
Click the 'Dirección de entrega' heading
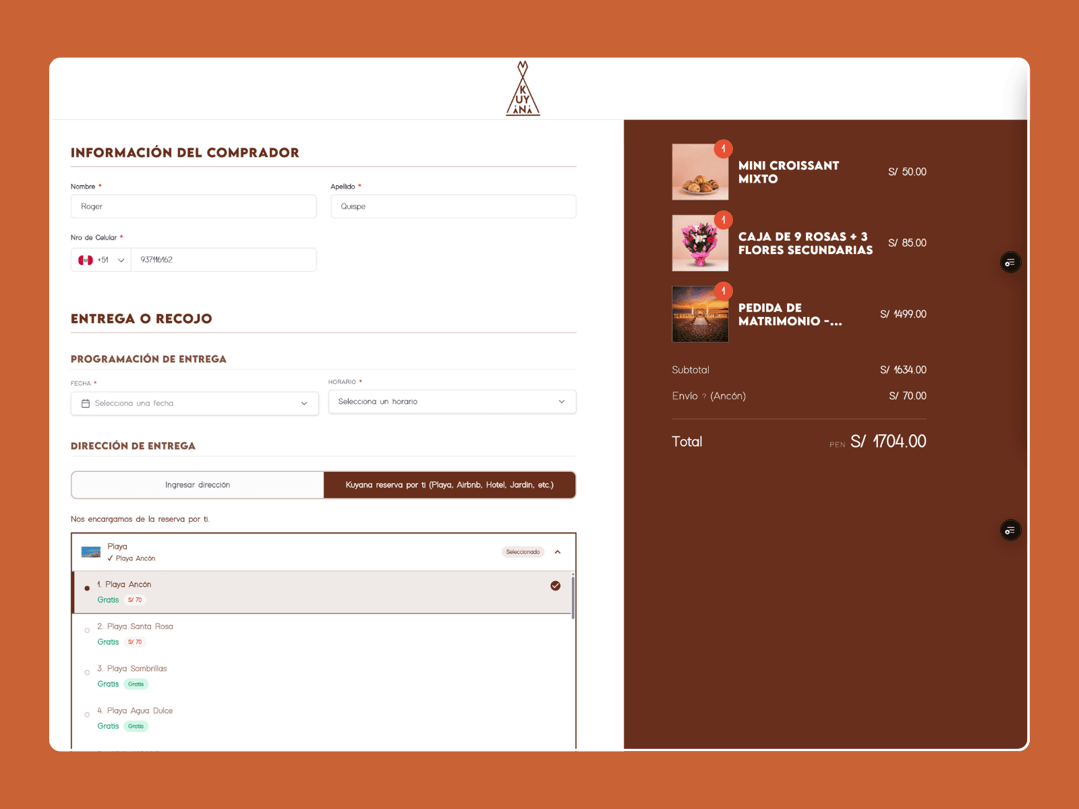(133, 446)
